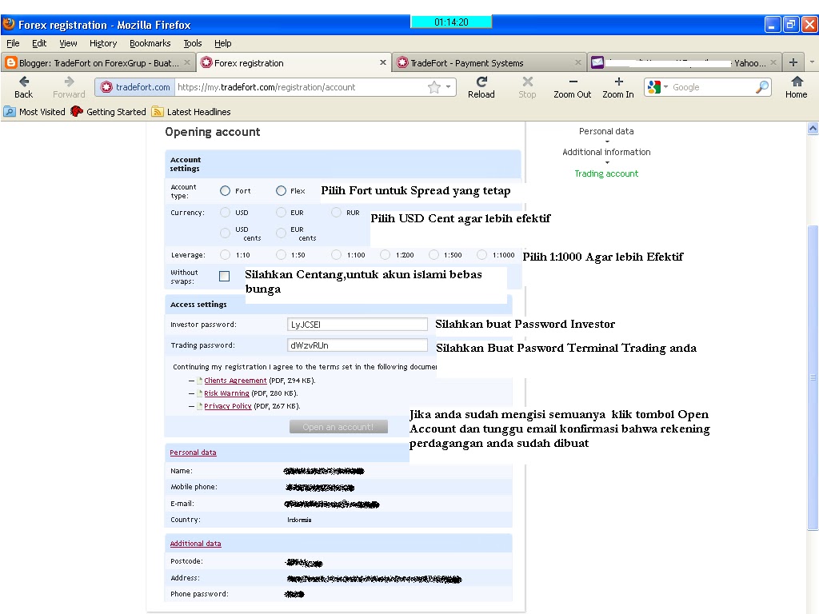
Task: Open the View menu
Action: [x=68, y=43]
